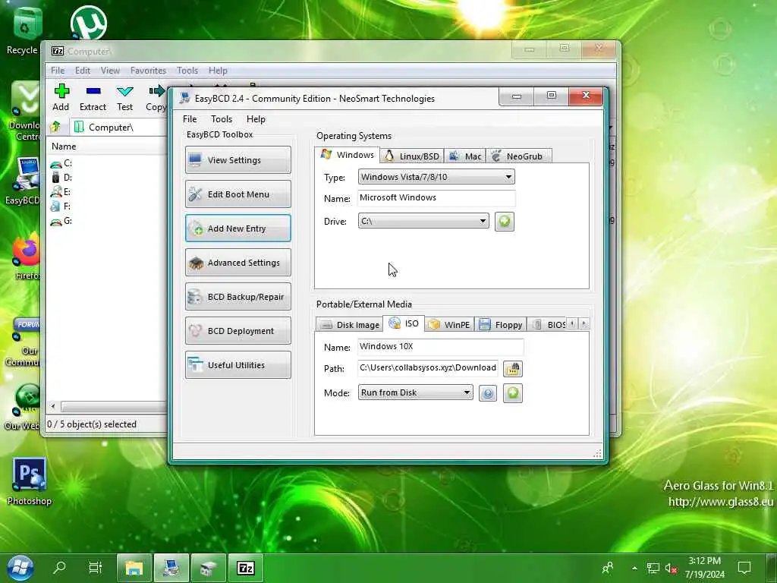
Task: Click the 7-Zip Test toolbar icon
Action: tap(125, 98)
